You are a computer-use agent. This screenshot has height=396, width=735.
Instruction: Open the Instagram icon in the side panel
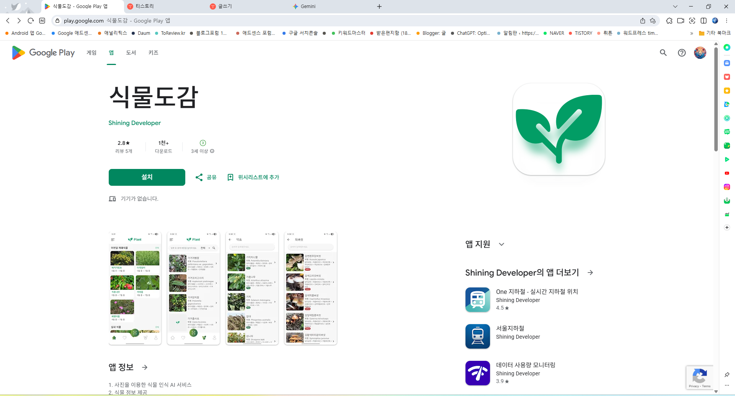point(727,187)
